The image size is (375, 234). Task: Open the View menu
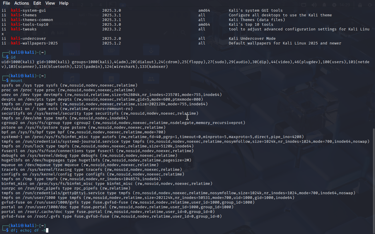click(50, 3)
